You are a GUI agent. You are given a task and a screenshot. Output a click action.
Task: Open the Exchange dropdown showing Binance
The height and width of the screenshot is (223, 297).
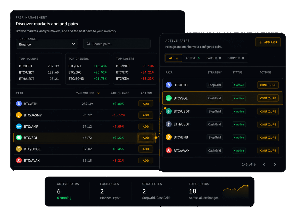click(x=47, y=44)
